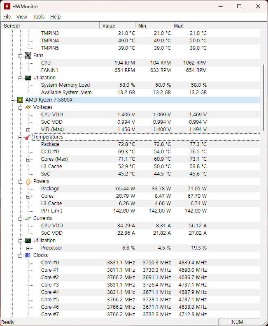Expand the VID (Max) entry
The image size is (268, 326).
[28, 130]
